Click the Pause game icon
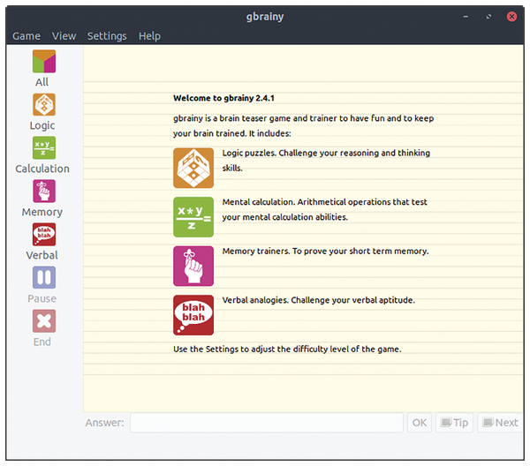This screenshot has width=530, height=466. click(44, 278)
